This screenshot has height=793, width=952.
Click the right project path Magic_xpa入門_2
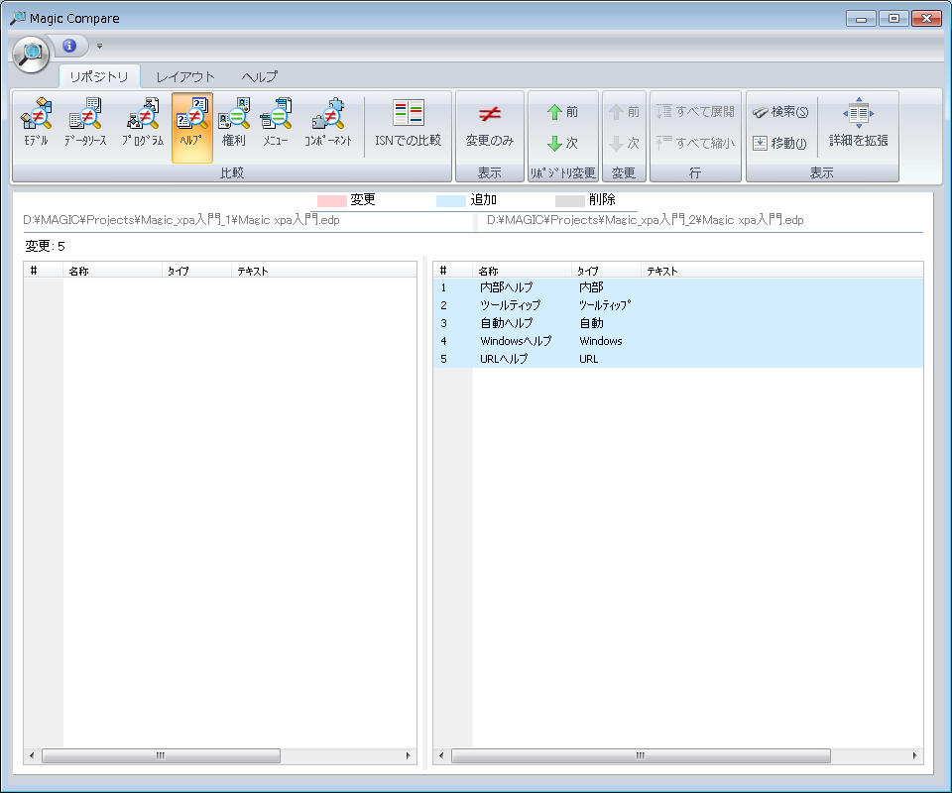tap(646, 220)
